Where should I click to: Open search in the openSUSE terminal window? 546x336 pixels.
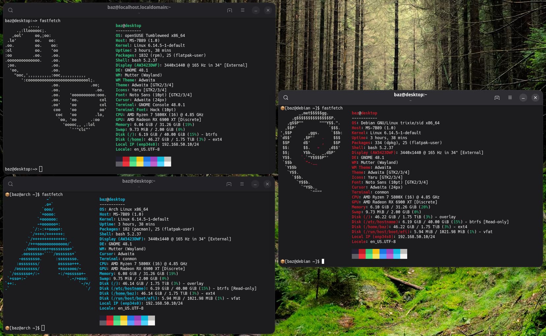(11, 10)
